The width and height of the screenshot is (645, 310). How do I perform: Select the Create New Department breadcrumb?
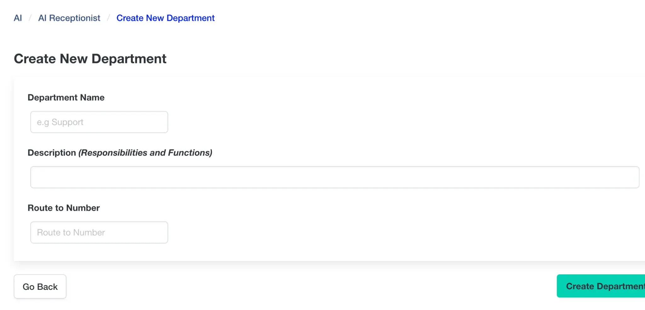point(166,18)
